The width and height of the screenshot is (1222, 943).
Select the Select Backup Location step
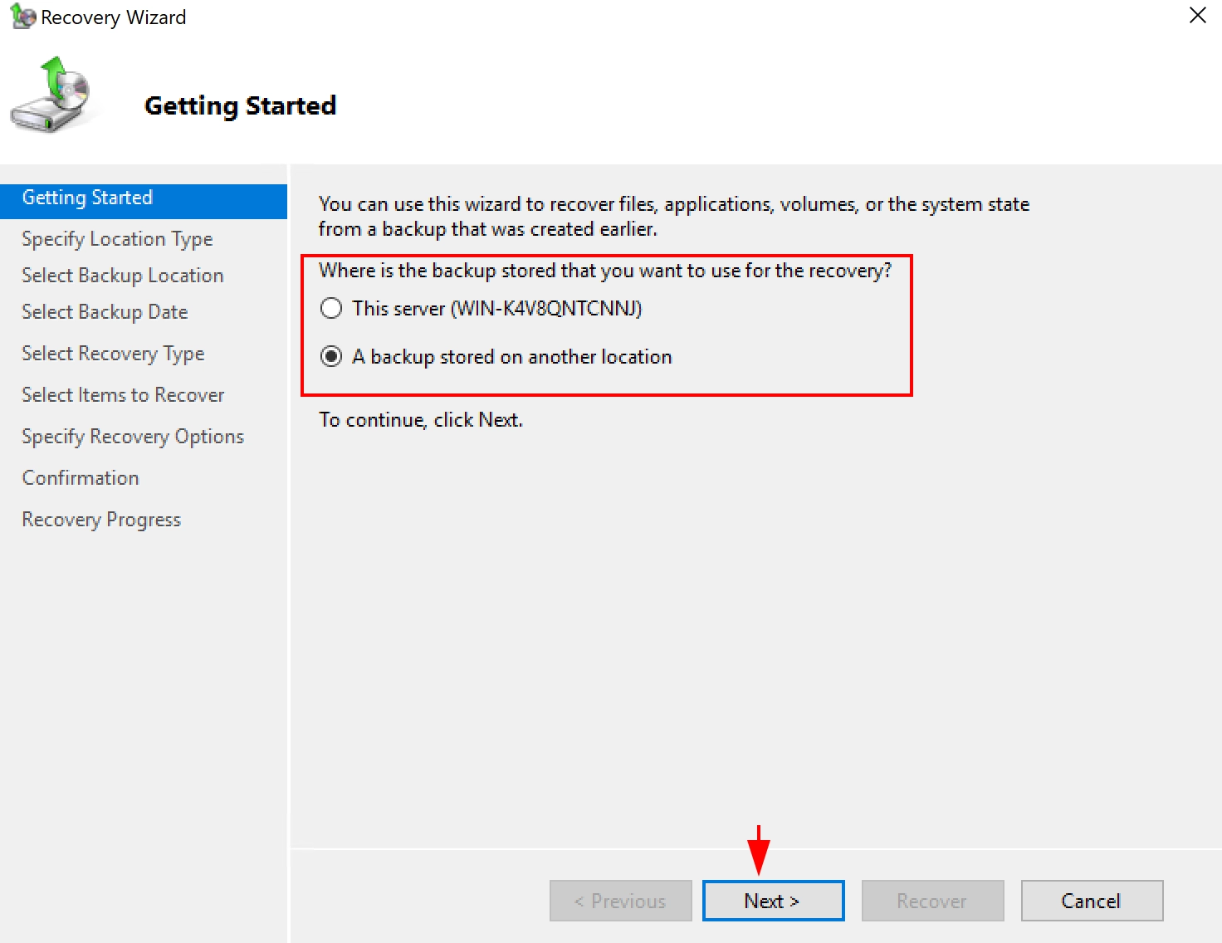click(123, 276)
